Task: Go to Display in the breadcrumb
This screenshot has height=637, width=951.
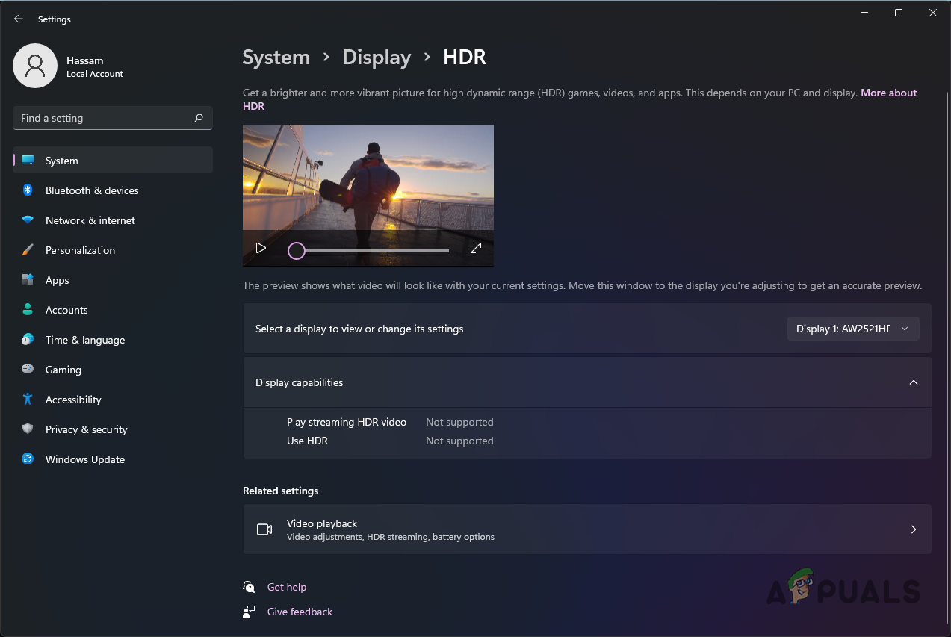Action: [377, 58]
